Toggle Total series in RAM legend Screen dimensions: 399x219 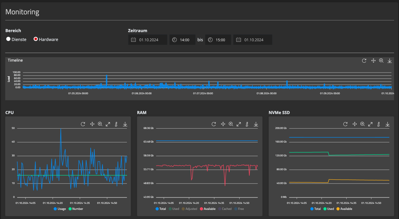pyautogui.click(x=161, y=209)
